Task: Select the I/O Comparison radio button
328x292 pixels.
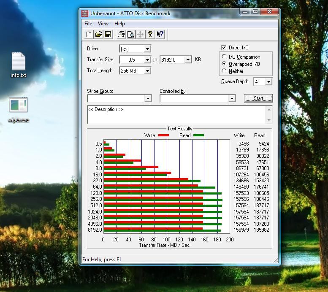Action: pos(224,57)
